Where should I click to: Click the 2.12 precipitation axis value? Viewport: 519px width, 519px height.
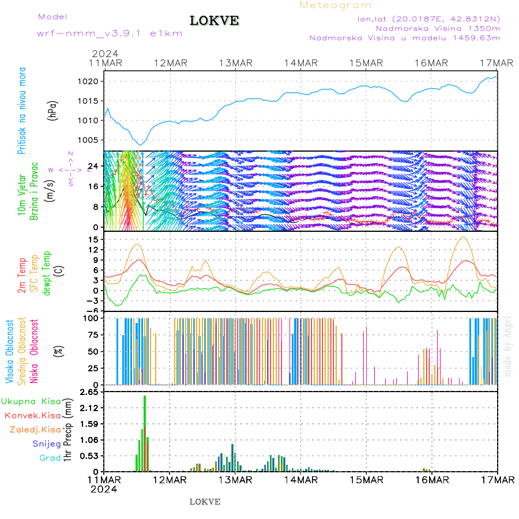[x=89, y=408]
